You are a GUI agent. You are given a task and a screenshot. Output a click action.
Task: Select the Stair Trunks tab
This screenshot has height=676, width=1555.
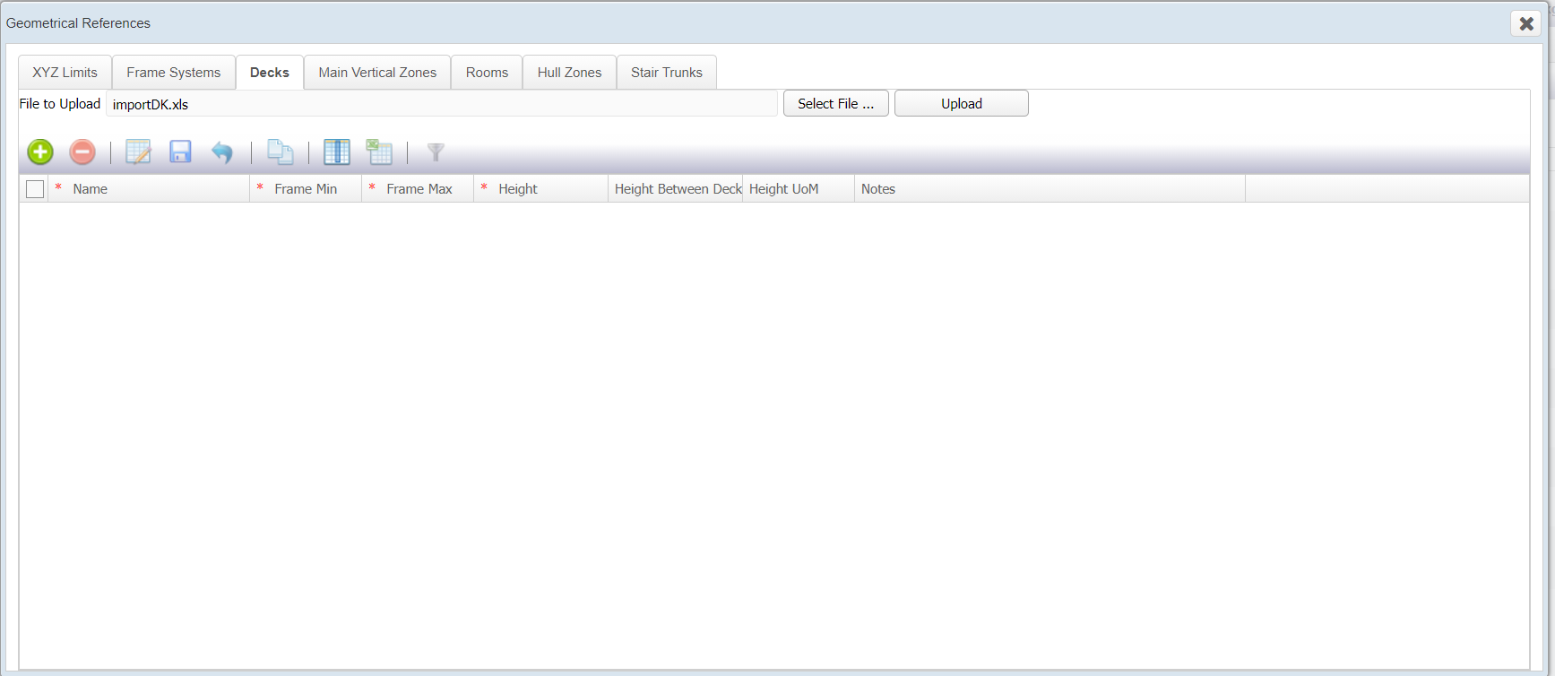click(x=666, y=73)
